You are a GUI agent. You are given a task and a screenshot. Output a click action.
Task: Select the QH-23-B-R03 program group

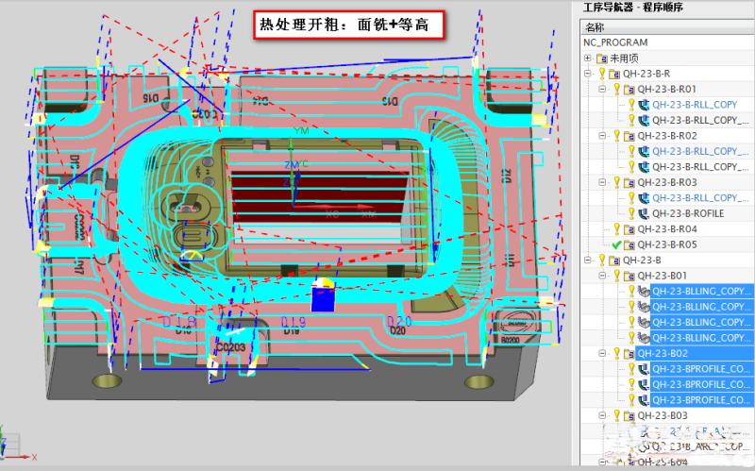click(x=667, y=182)
